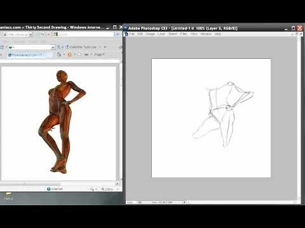Click the Internet zone status indicator
The image size is (305, 228).
(55, 189)
